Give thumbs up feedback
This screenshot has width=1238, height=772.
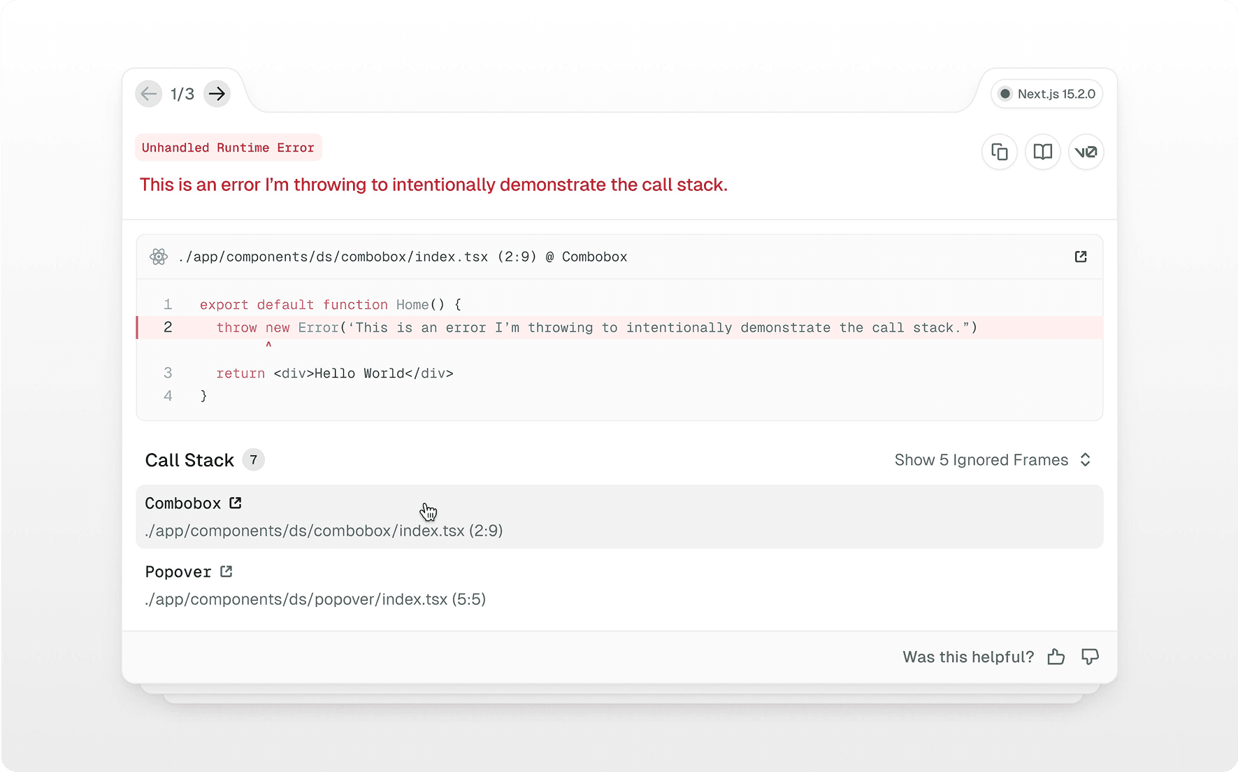1056,657
